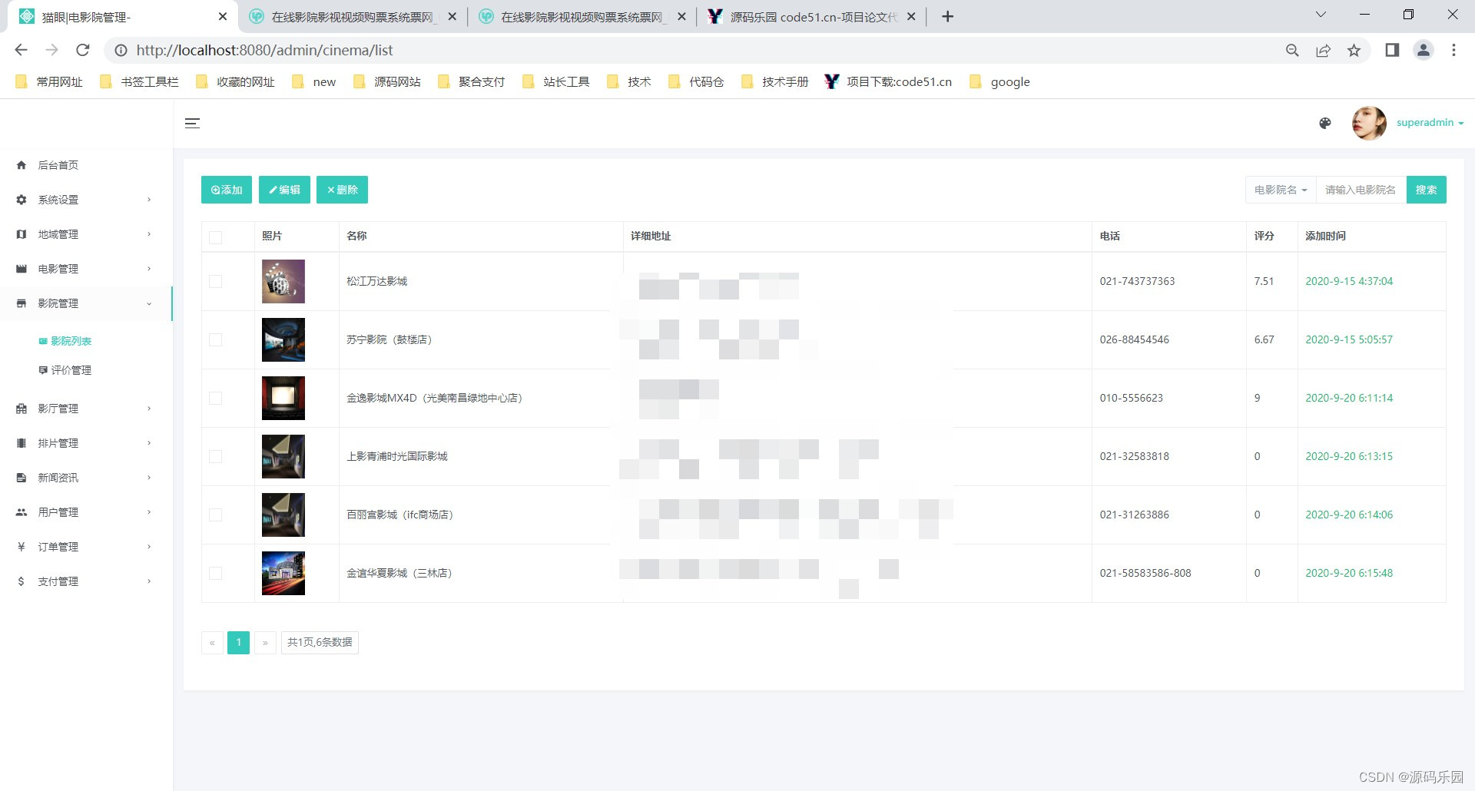
Task: Click the 系统设置 gear icon
Action: (21, 199)
